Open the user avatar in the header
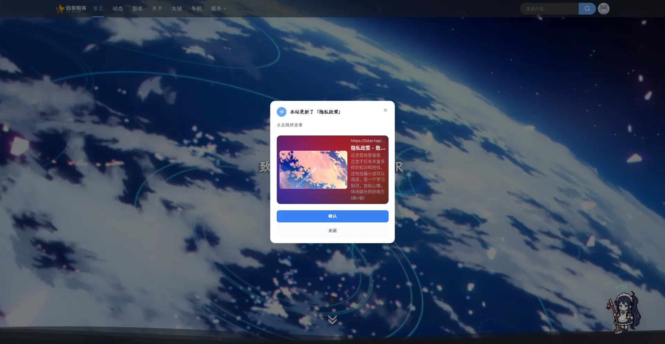This screenshot has width=665, height=344. coord(604,9)
